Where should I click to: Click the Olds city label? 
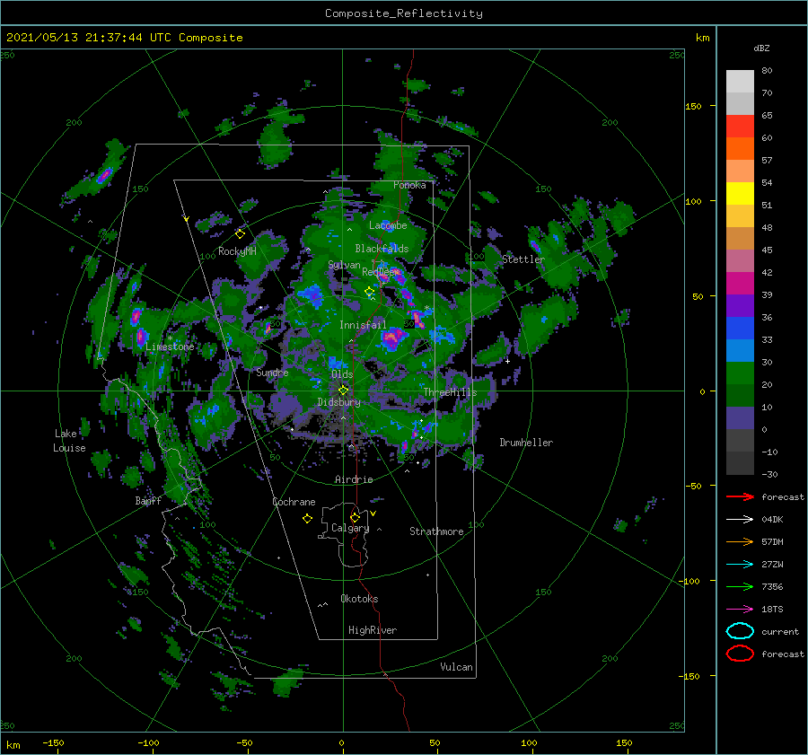click(x=342, y=374)
